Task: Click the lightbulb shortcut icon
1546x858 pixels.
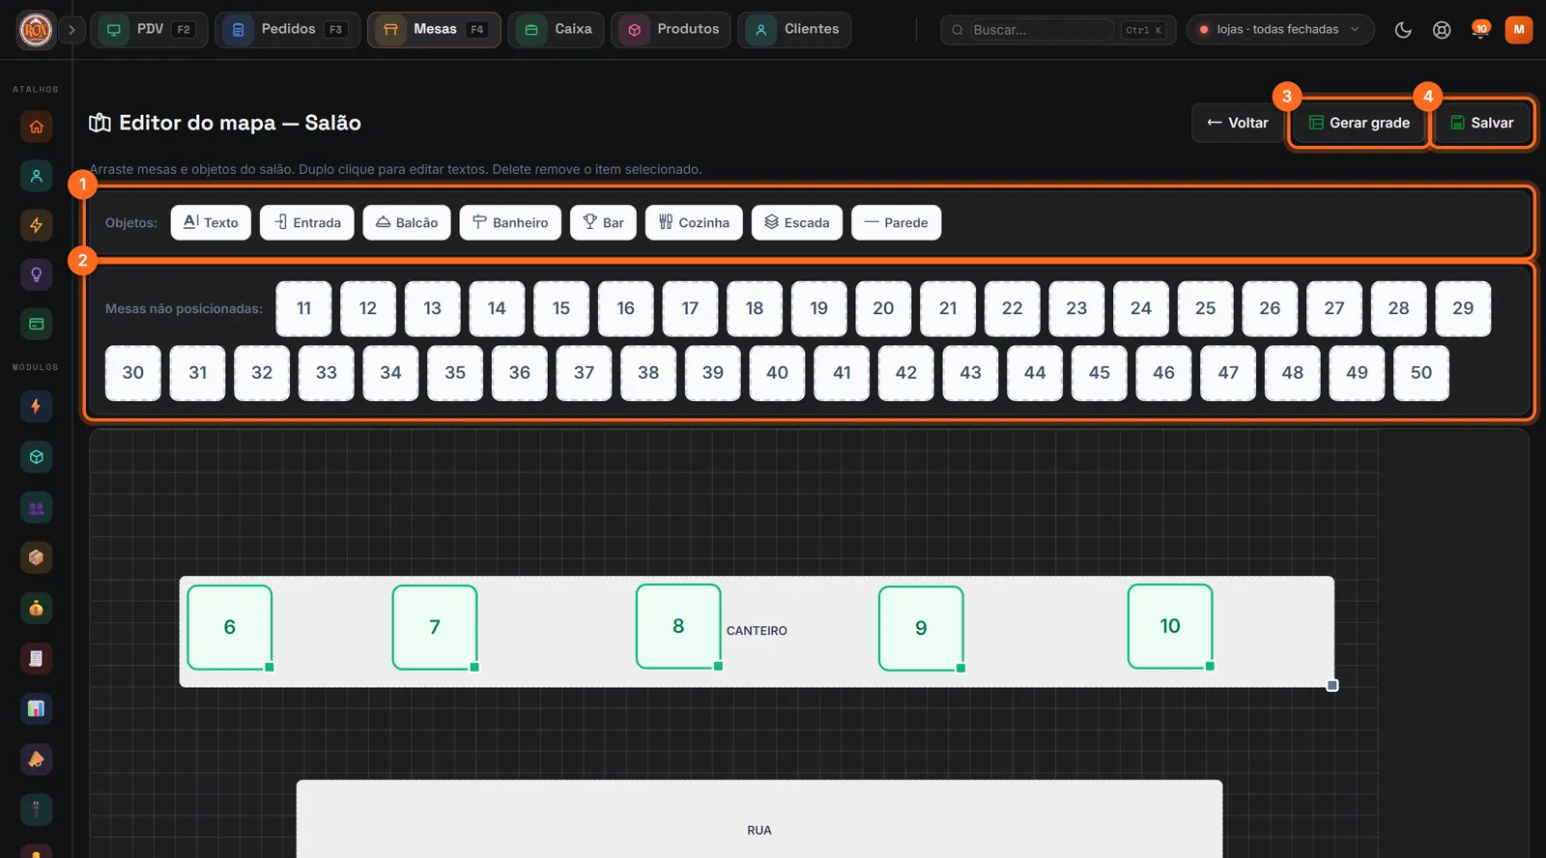Action: tap(36, 274)
